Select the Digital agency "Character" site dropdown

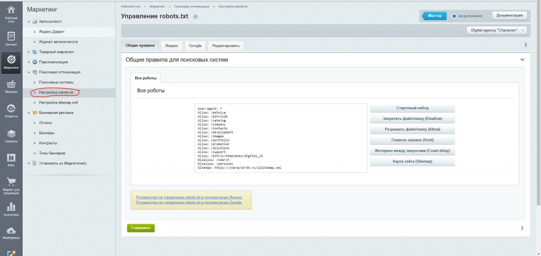pyautogui.click(x=498, y=30)
